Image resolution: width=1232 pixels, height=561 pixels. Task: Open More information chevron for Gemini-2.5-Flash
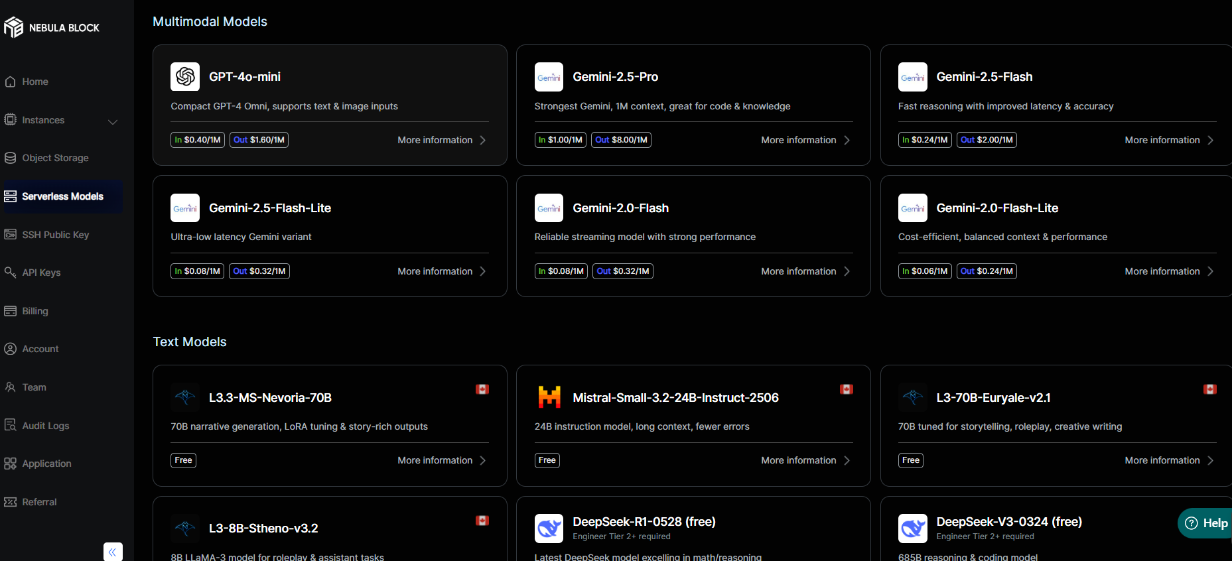(1210, 140)
